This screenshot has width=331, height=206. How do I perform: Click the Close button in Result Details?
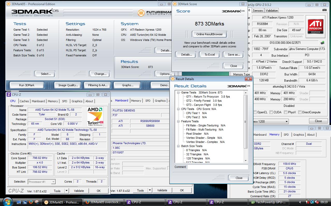pos(239,178)
